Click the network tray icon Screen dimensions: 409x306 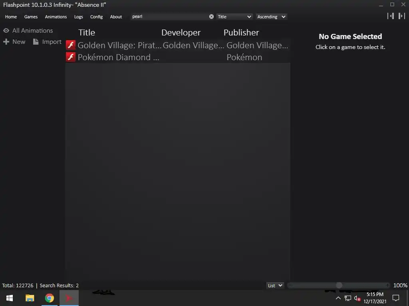[348, 298]
